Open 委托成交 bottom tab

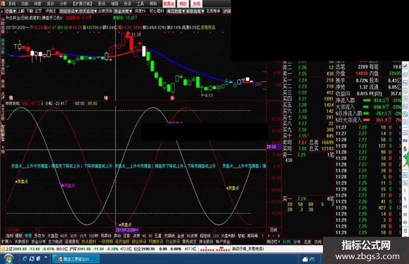[190, 242]
